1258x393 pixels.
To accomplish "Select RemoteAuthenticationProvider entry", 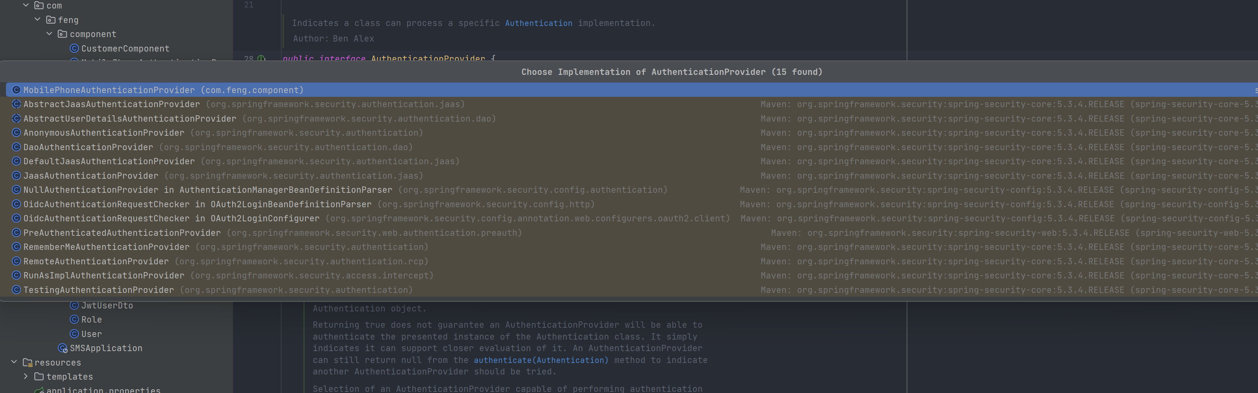I will pyautogui.click(x=632, y=261).
